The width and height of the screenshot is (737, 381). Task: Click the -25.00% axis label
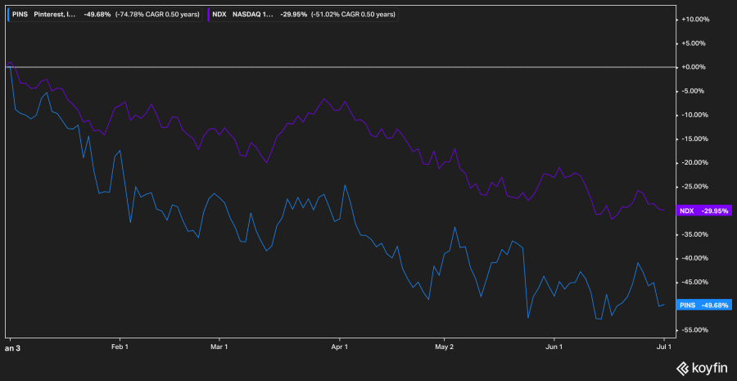coord(695,187)
